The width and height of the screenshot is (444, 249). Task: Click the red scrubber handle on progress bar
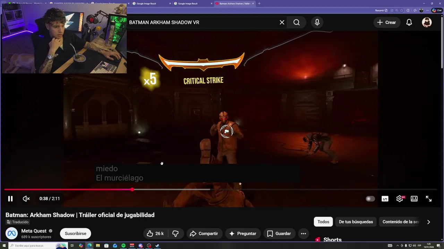click(132, 190)
